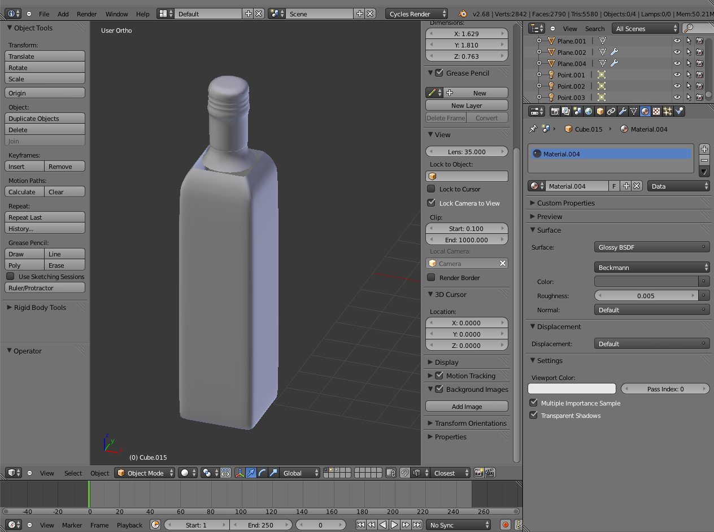
Task: Open the No Sync dropdown in timeline
Action: tap(458, 525)
